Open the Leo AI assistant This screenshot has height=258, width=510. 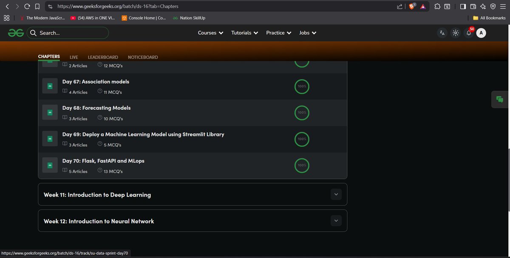483,7
